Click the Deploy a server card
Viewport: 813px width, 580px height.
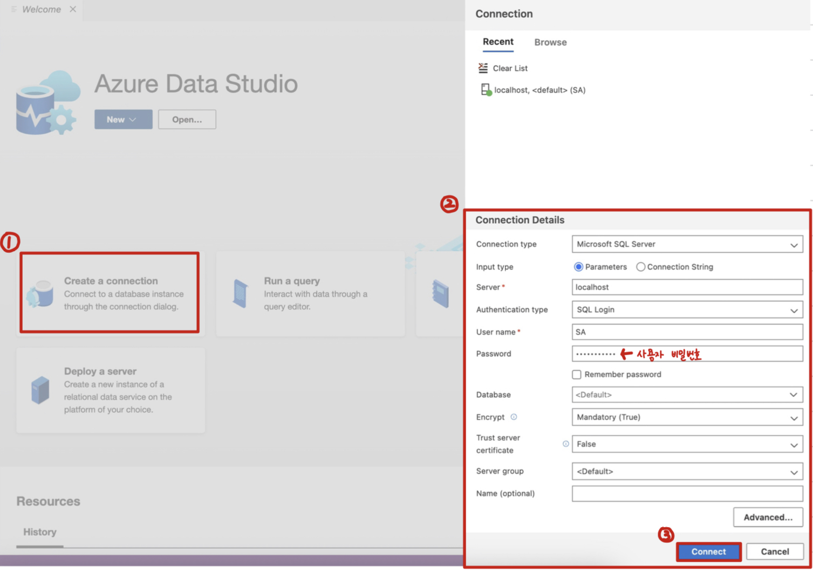tap(111, 390)
